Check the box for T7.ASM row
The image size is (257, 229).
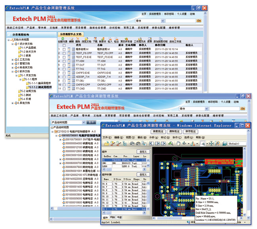point(64,61)
